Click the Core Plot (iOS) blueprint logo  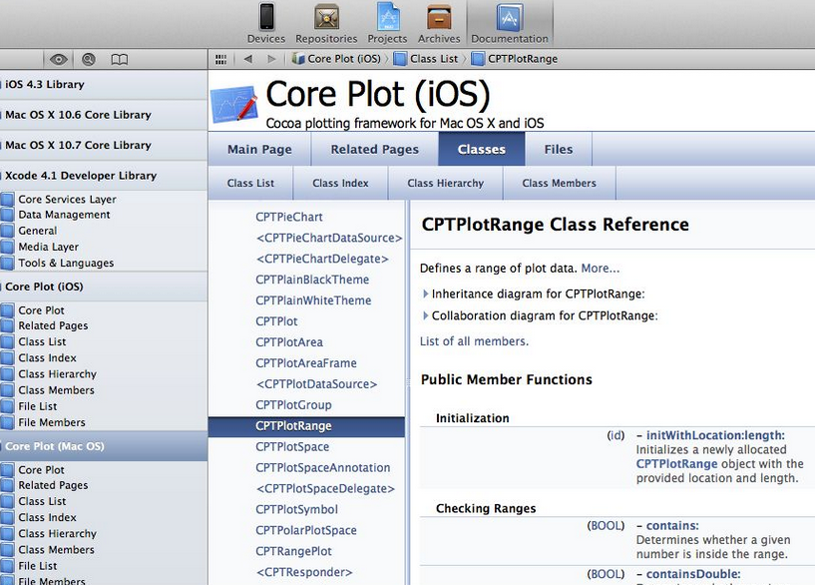coord(233,104)
